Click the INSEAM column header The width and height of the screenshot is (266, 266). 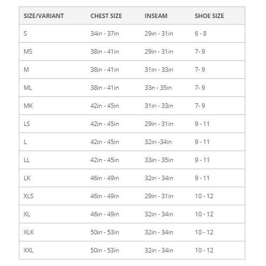[156, 16]
